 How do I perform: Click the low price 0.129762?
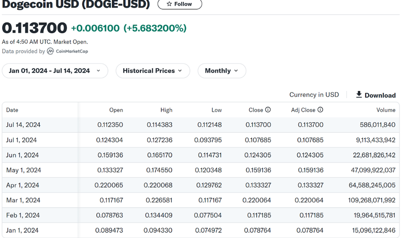[209, 185]
